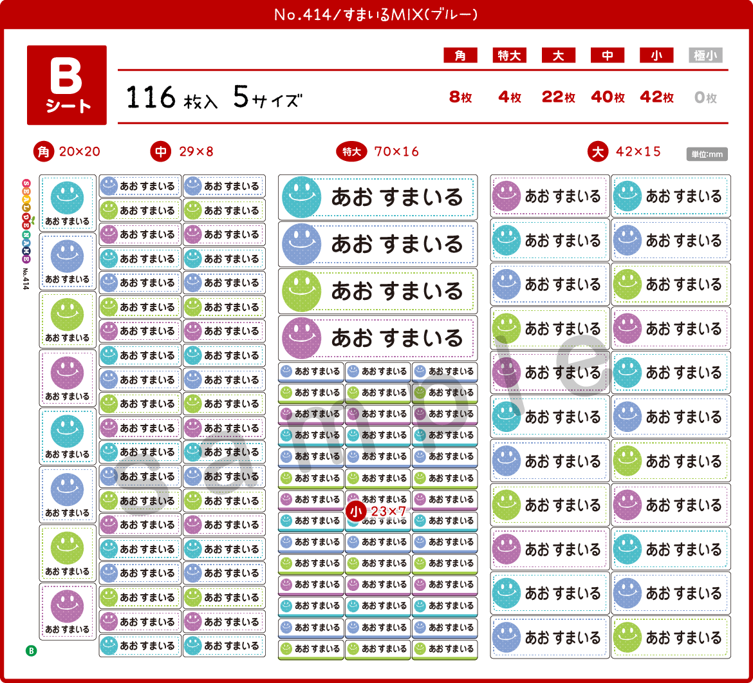Click the title No.414/すまいるMIX(ブルー)
This screenshot has width=753, height=683.
(376, 14)
